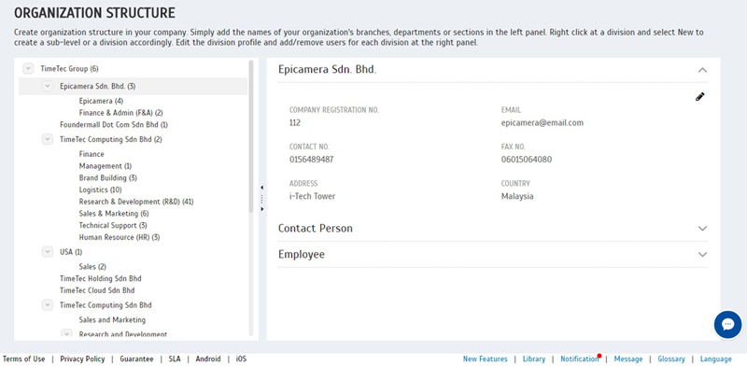The width and height of the screenshot is (747, 366).
Task: Open the Glossary footer link
Action: pos(671,359)
